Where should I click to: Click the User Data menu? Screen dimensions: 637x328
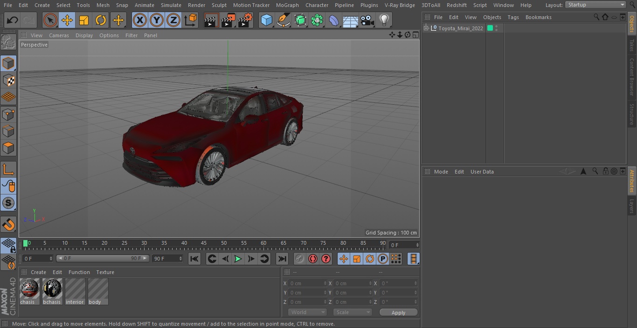click(x=482, y=172)
